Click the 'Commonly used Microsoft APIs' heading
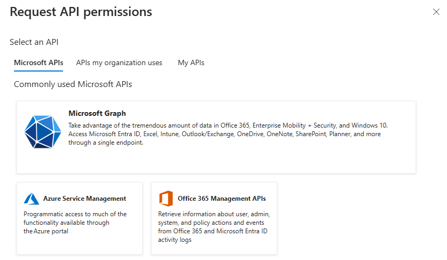447x260 pixels. click(x=73, y=84)
